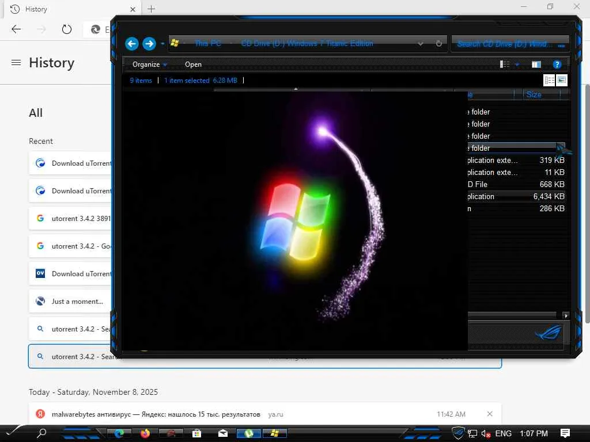
Task: Click the '1 item selected 6.28 MB' status text
Action: (201, 81)
